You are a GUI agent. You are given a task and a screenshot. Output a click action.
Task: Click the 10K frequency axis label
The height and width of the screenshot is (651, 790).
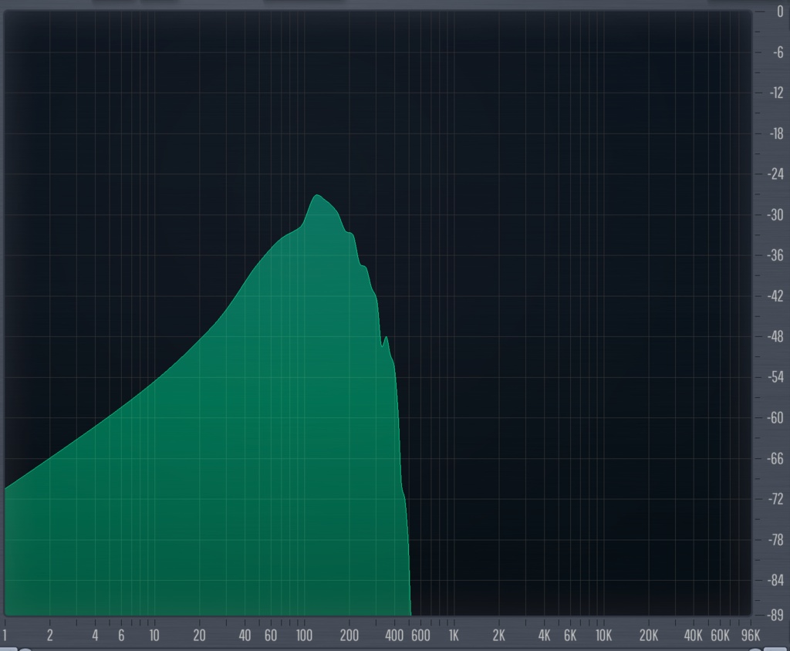(x=603, y=636)
